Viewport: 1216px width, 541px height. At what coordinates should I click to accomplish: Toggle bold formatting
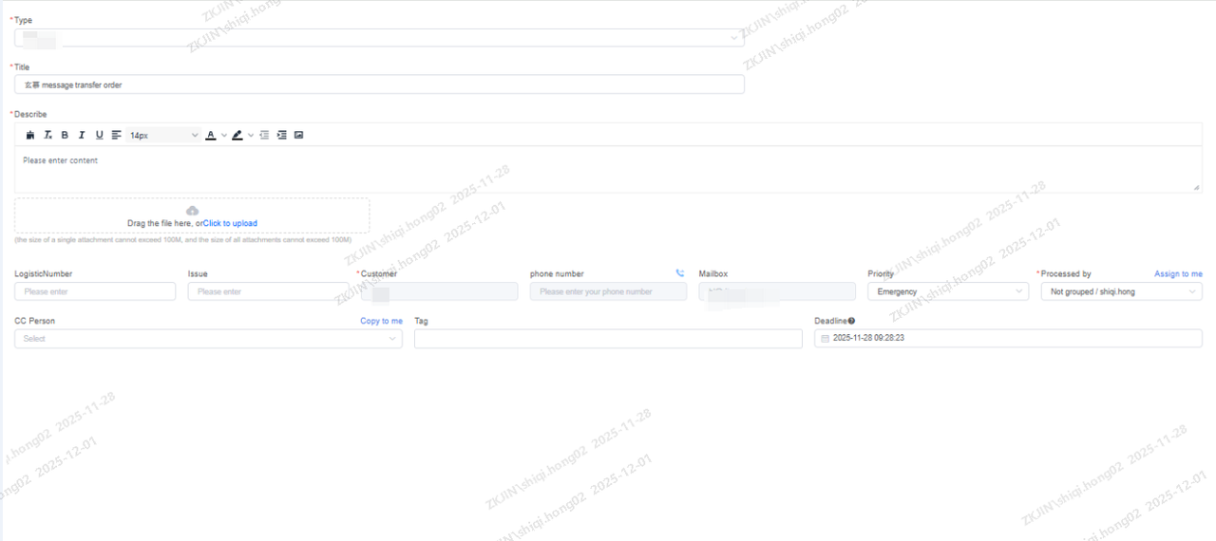click(x=65, y=136)
